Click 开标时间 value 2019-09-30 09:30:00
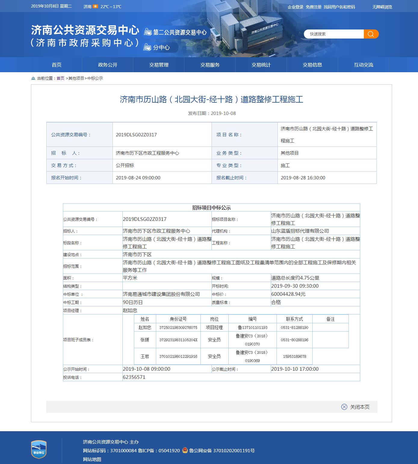Screen dimensions: 418x464 295,286
